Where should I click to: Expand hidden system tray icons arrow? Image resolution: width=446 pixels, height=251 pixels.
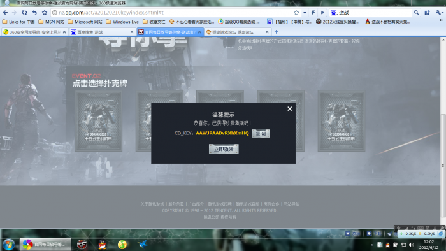(371, 245)
